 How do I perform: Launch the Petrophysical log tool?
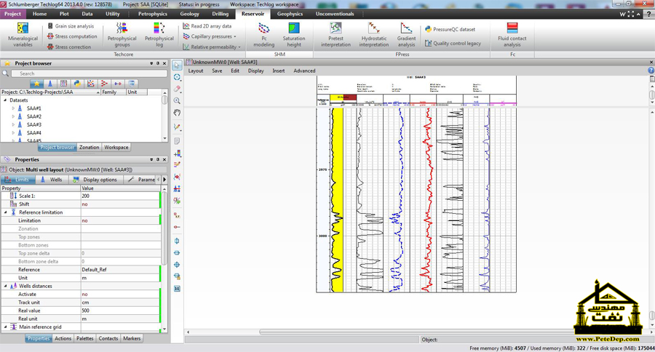point(159,35)
